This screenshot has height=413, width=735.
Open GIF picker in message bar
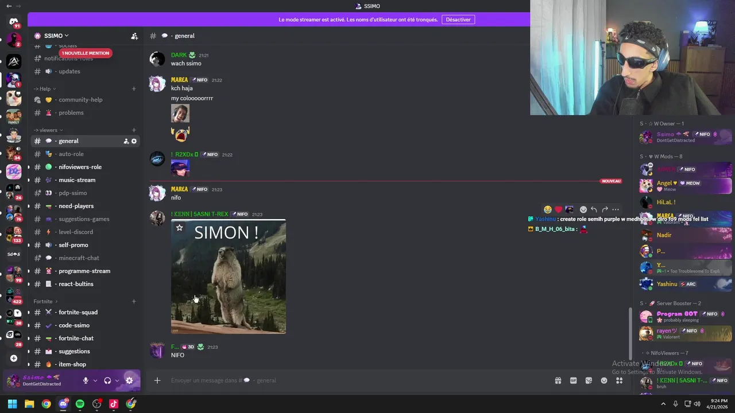coord(573,380)
